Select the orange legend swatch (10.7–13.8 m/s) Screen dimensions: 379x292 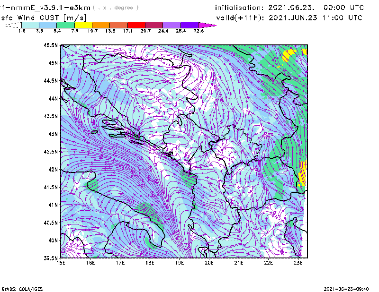[x=101, y=25]
